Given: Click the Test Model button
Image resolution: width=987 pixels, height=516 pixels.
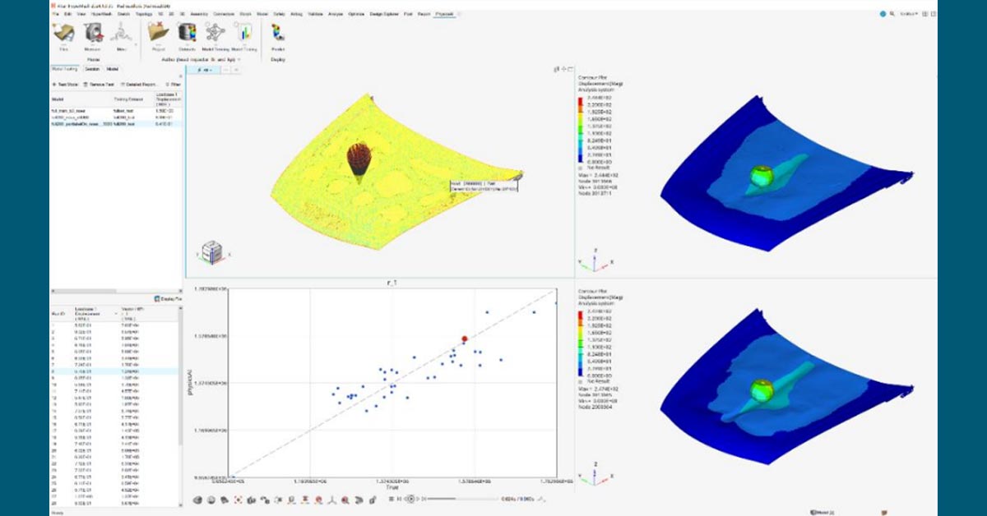Looking at the screenshot, I should 64,84.
